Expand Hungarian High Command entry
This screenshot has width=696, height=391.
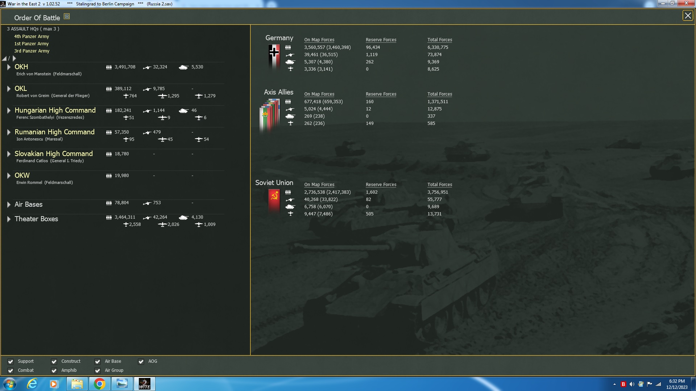[x=9, y=110]
